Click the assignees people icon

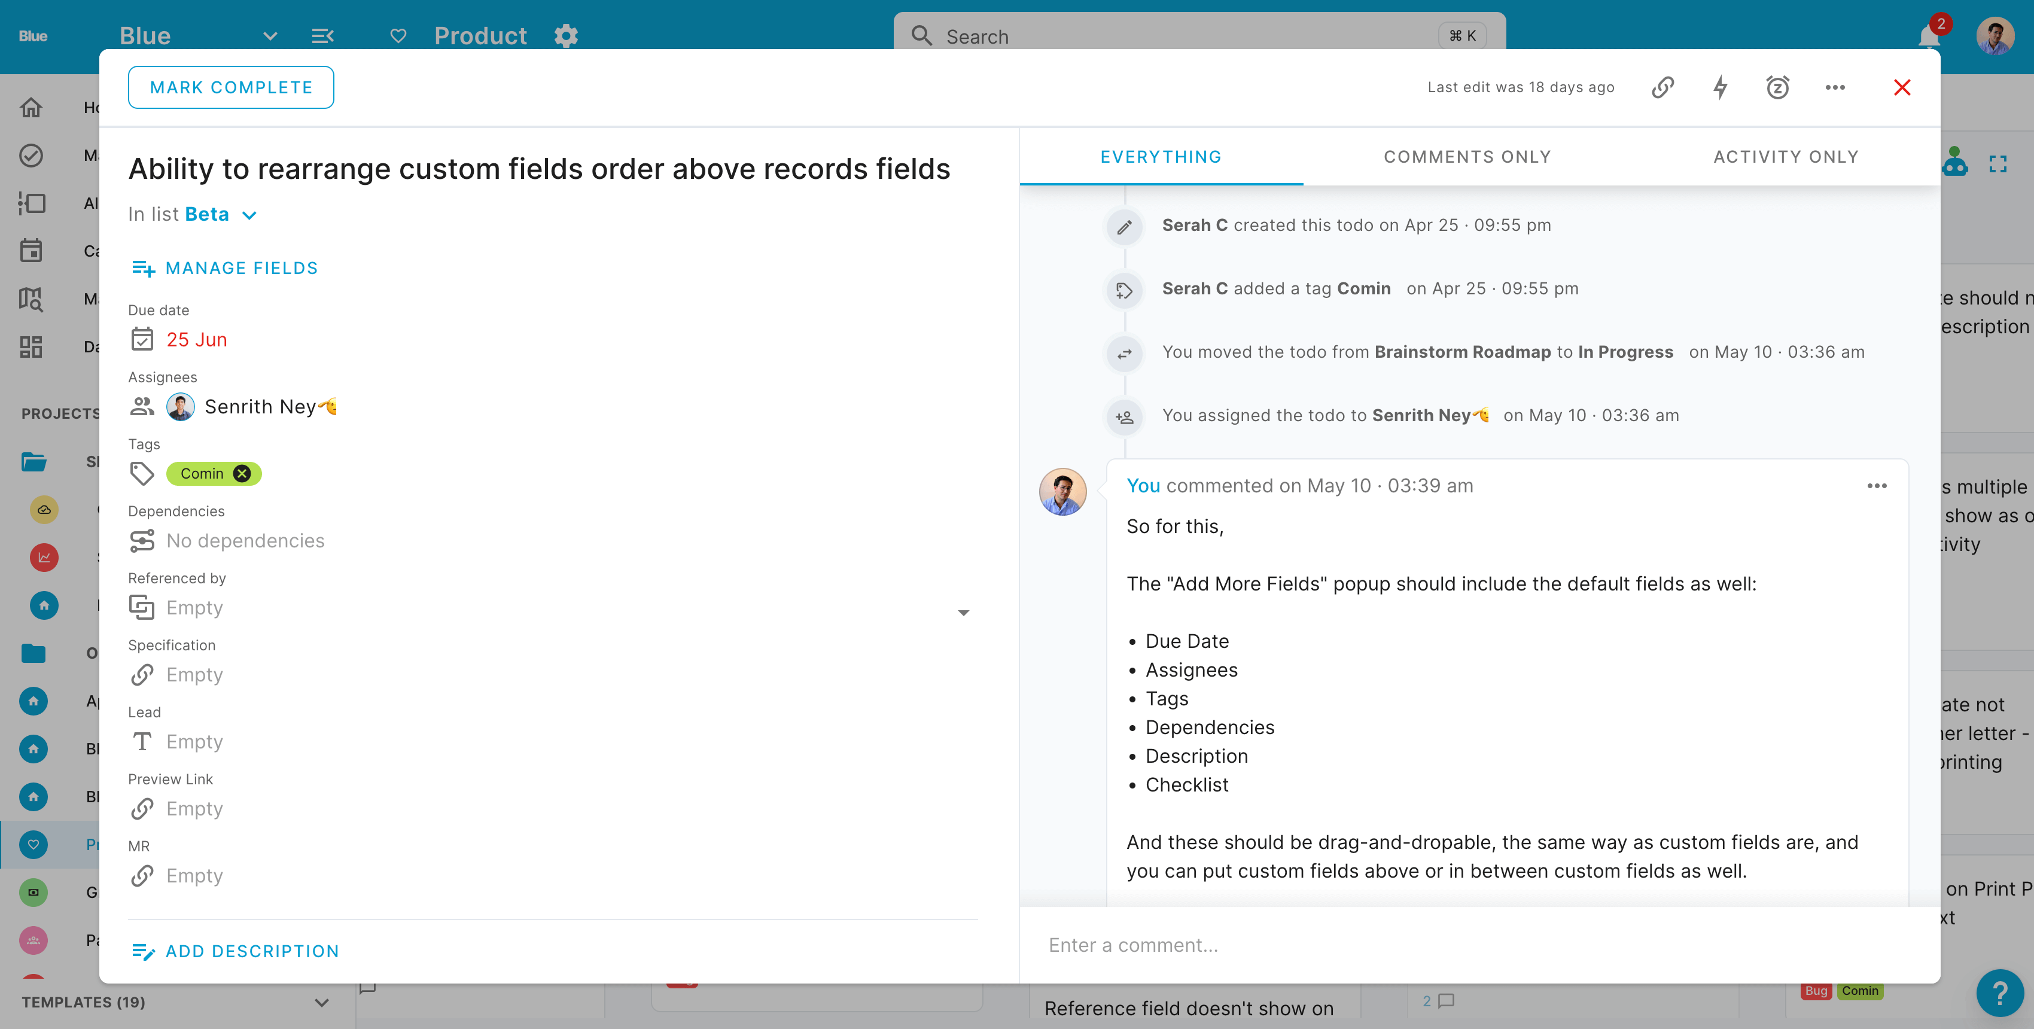coord(142,407)
